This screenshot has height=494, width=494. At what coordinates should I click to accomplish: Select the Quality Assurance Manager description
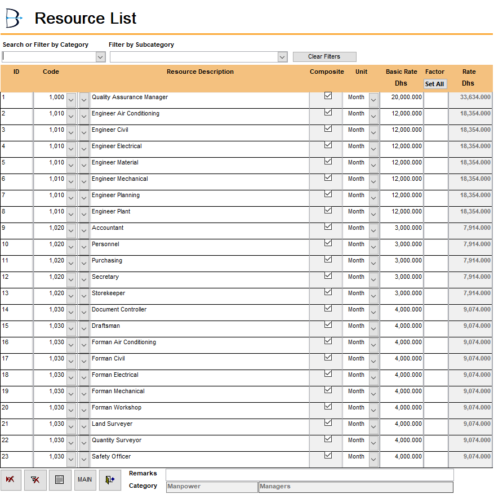[130, 97]
